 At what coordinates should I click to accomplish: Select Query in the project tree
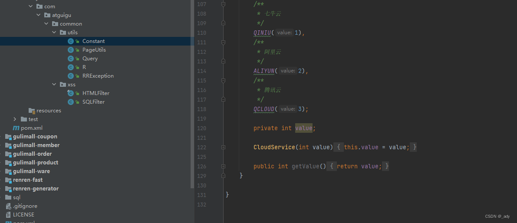point(90,58)
